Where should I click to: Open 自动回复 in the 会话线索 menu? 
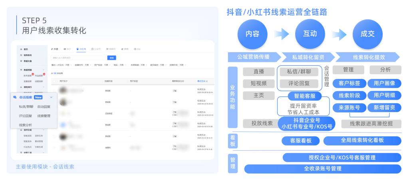pos(44,107)
